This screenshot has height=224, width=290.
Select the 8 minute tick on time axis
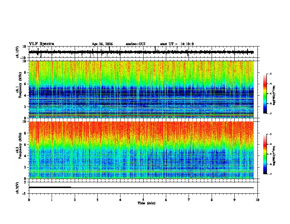click(212, 200)
